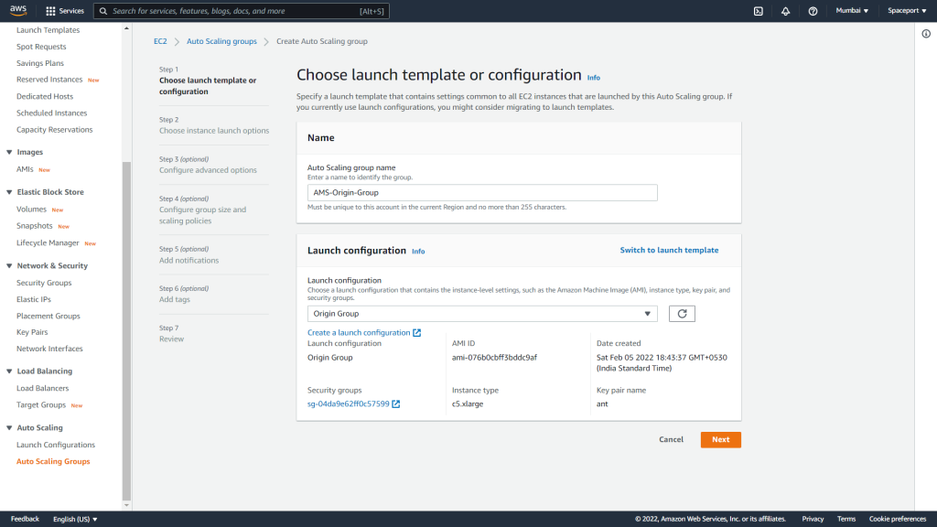Click external link icon beside security group ID

click(x=395, y=403)
